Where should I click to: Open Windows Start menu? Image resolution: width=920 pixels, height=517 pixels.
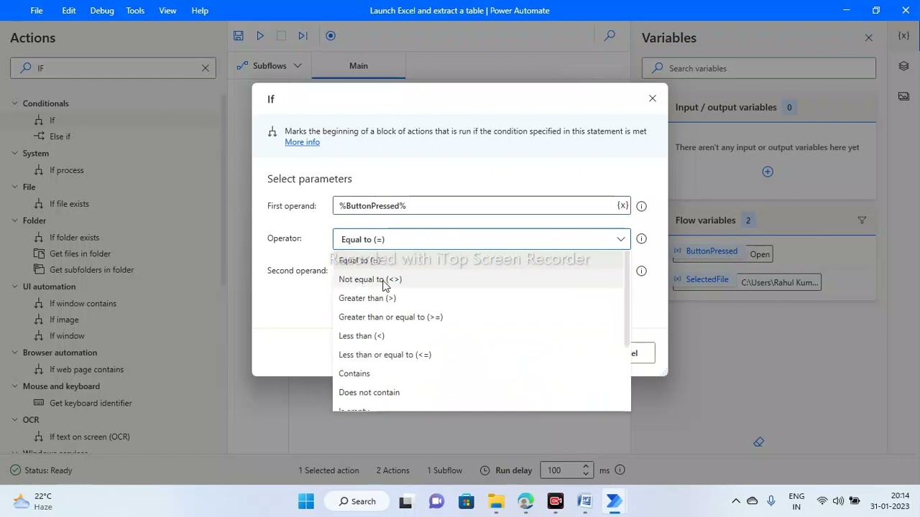[x=306, y=501]
